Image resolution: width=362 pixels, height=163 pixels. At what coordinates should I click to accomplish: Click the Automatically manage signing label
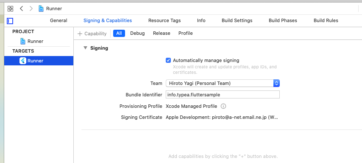(206, 61)
